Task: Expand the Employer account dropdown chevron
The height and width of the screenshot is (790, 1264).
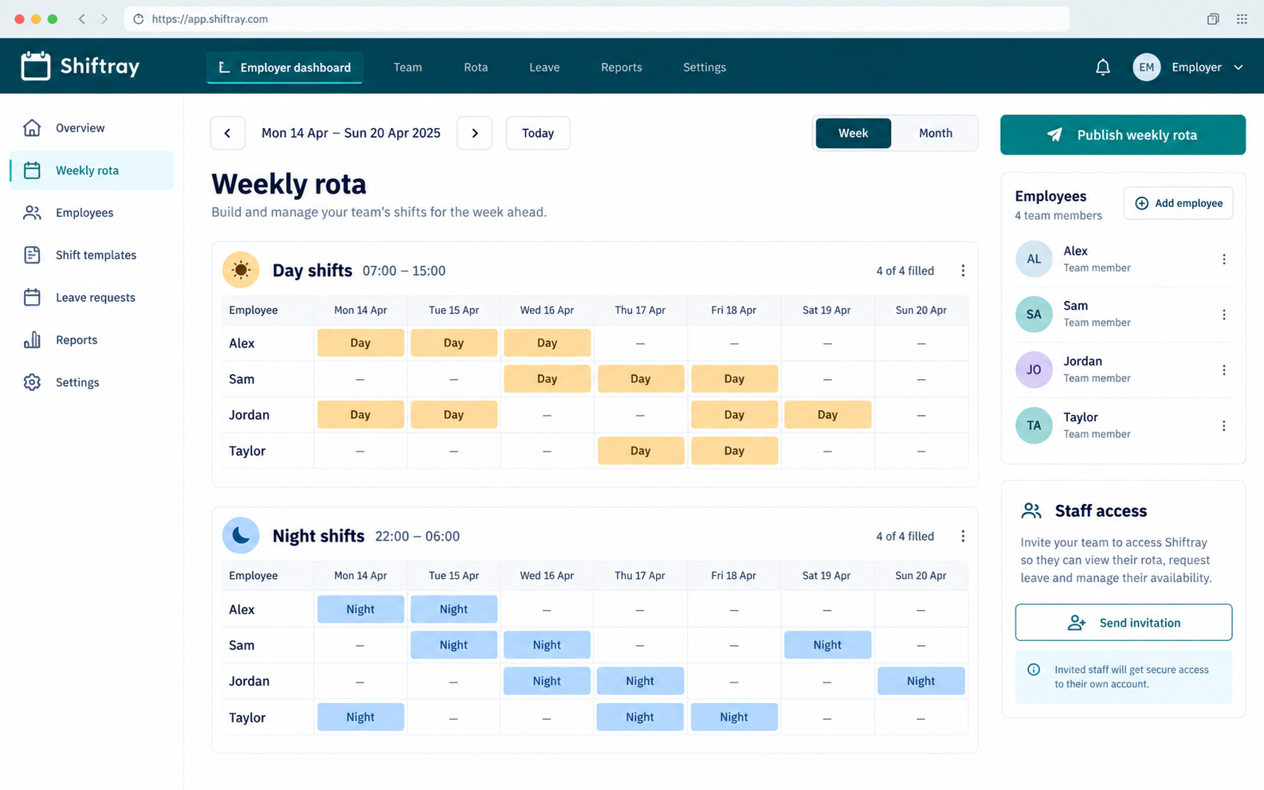Action: 1238,68
